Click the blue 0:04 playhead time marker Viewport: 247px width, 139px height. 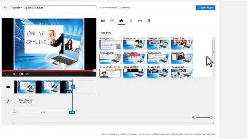pyautogui.click(x=72, y=112)
